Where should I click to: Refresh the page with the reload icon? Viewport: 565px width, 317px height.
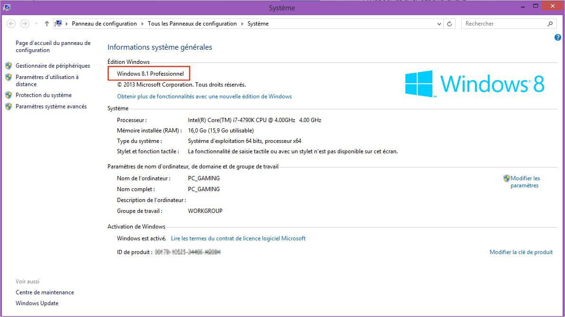pos(449,24)
